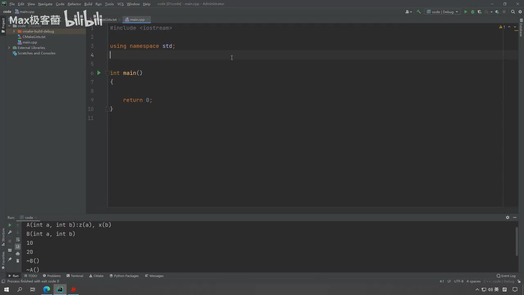Click the restore layout icon in the Run panel

click(10, 250)
